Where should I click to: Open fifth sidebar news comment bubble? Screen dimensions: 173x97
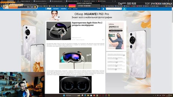[116, 70]
